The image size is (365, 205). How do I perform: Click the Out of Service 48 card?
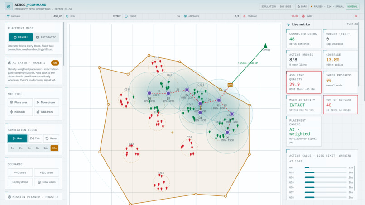pyautogui.click(x=341, y=105)
